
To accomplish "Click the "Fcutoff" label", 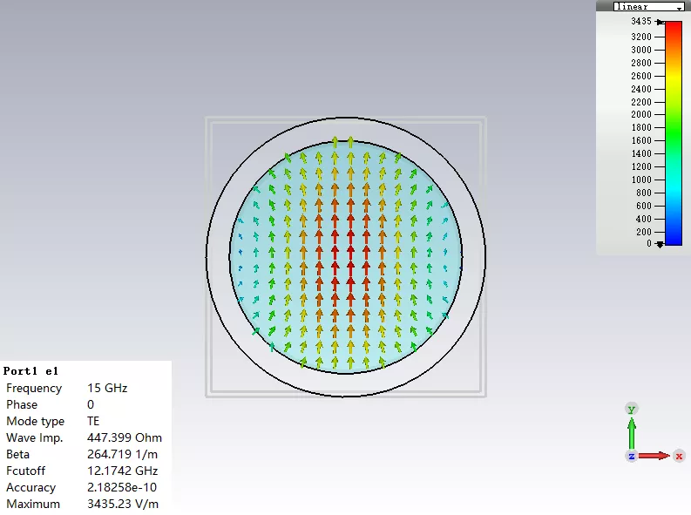I will [x=25, y=471].
